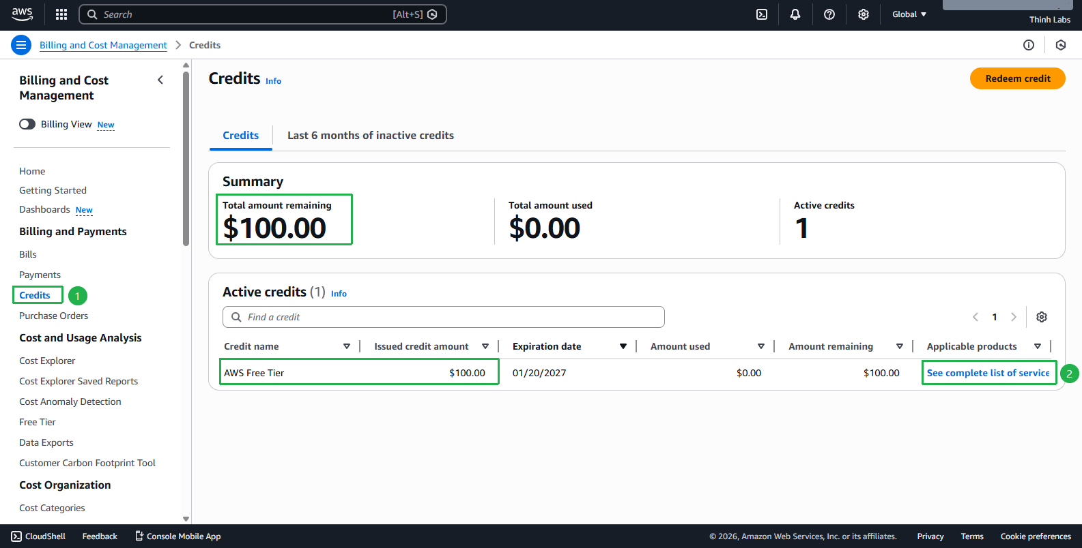
Task: Sort by Amount used column
Action: pyautogui.click(x=761, y=346)
